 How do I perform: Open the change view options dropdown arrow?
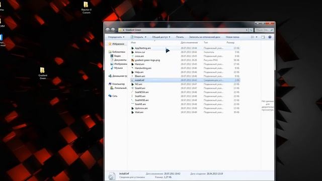click(x=257, y=37)
